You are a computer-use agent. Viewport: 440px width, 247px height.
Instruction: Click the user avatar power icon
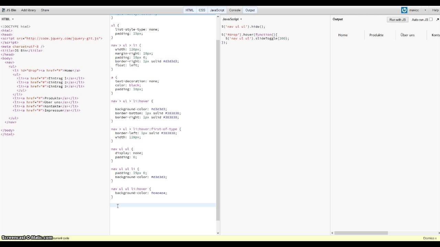[x=404, y=10]
